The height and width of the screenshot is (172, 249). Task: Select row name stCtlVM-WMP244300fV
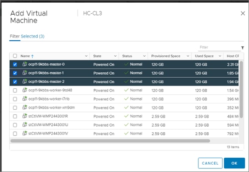pyautogui.click(x=48, y=134)
